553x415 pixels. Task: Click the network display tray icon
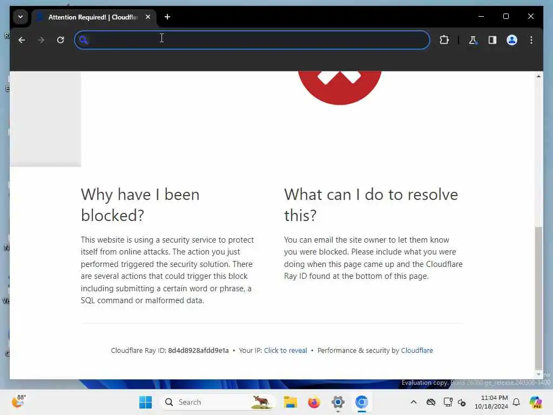448,402
